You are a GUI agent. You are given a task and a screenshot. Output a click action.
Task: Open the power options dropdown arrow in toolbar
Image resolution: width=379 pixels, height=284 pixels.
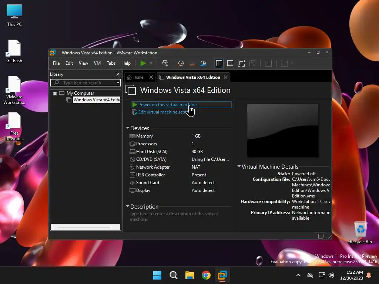(x=151, y=63)
